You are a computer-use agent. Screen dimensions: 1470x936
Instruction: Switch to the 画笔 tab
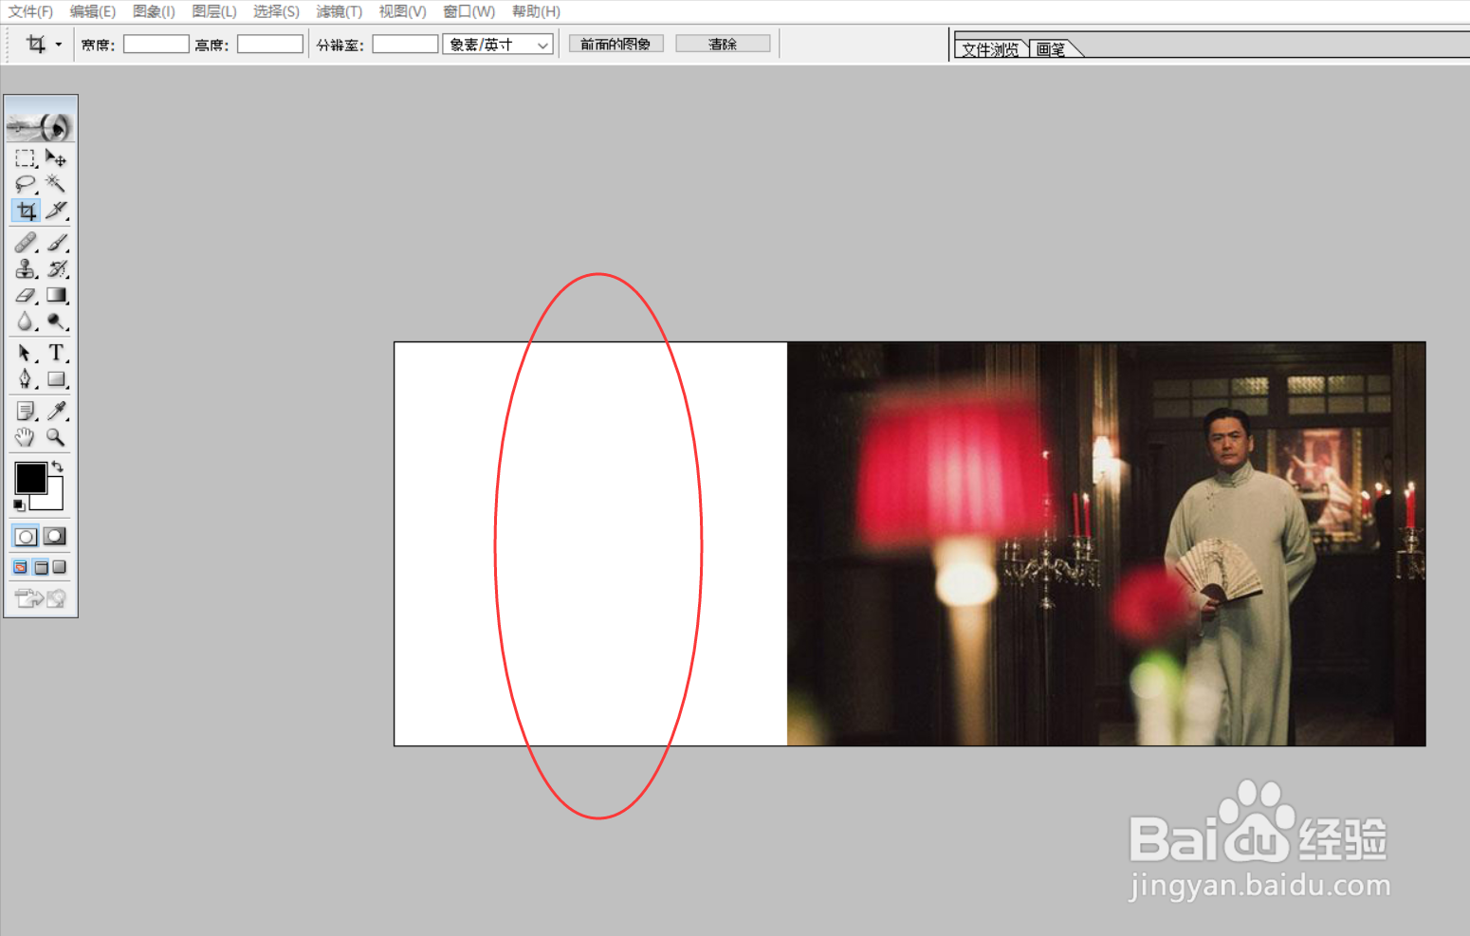pos(1051,49)
